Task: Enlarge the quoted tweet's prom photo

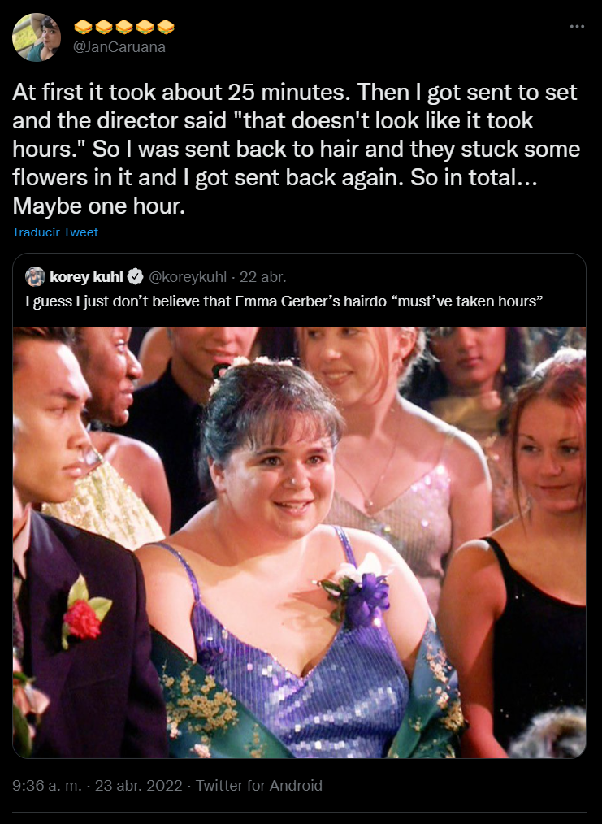Action: [x=300, y=542]
